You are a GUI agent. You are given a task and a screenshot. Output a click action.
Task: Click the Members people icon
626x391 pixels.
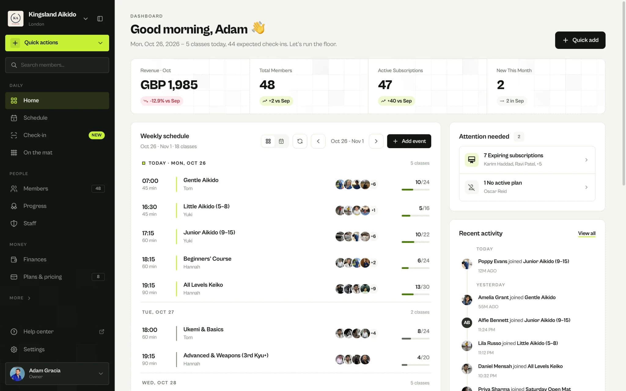14,189
